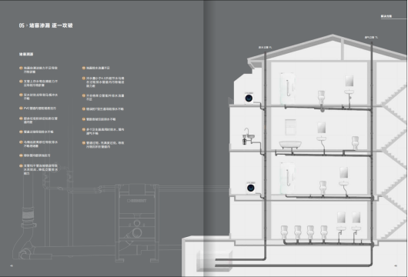Click the top-floor washing machine icon
This screenshot has width=408, height=277.
click(x=249, y=98)
